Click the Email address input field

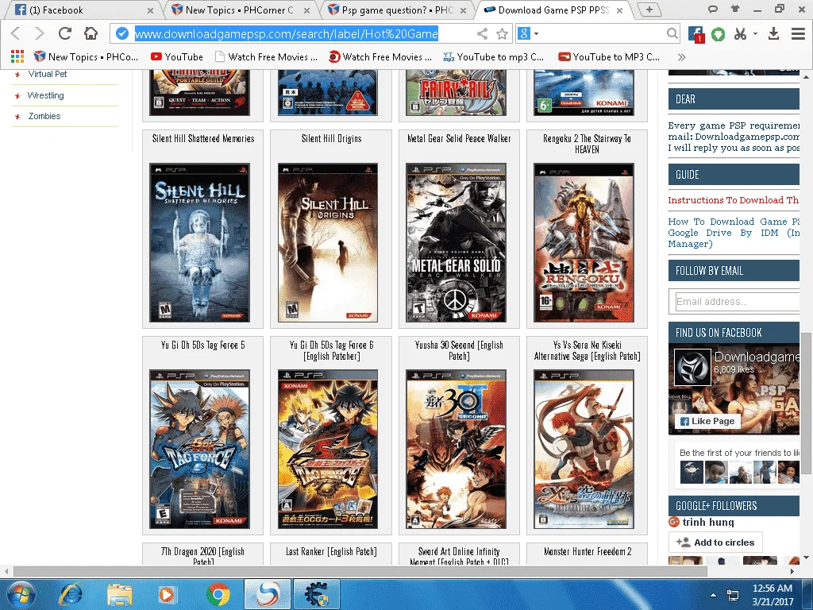pos(737,301)
